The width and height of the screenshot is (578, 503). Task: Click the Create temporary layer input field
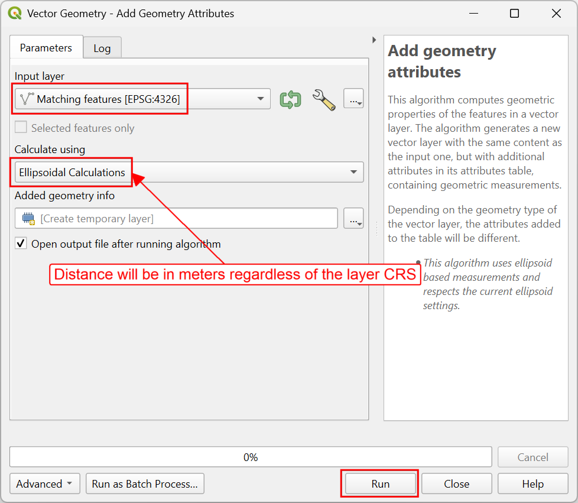pyautogui.click(x=176, y=218)
